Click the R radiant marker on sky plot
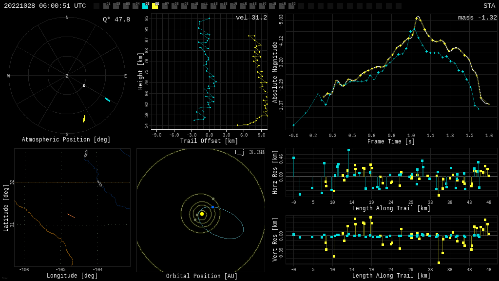Screen dimensions: 499x281 (x=84, y=86)
